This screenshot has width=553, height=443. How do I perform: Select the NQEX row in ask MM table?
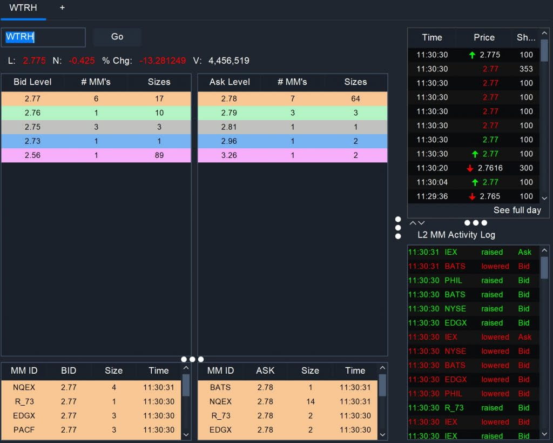pos(288,401)
